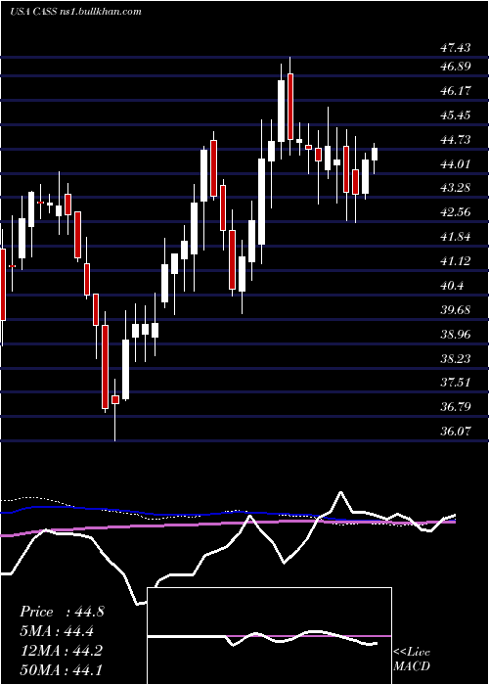Screen dimensions: 489x685
Task: Select the 38.23 price axis label
Action: [456, 359]
